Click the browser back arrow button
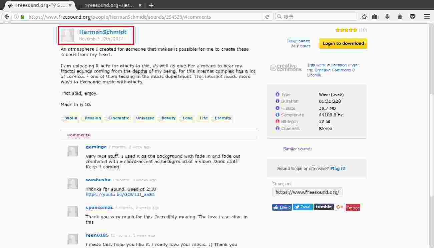Screen dimensions: 434x248 pos(7,17)
